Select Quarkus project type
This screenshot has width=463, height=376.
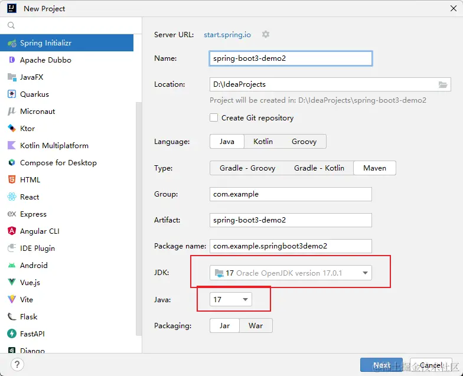pos(67,94)
